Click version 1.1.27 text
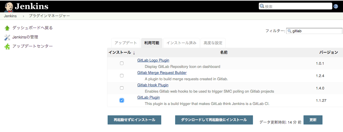The height and width of the screenshot is (132, 343). pos(321,101)
